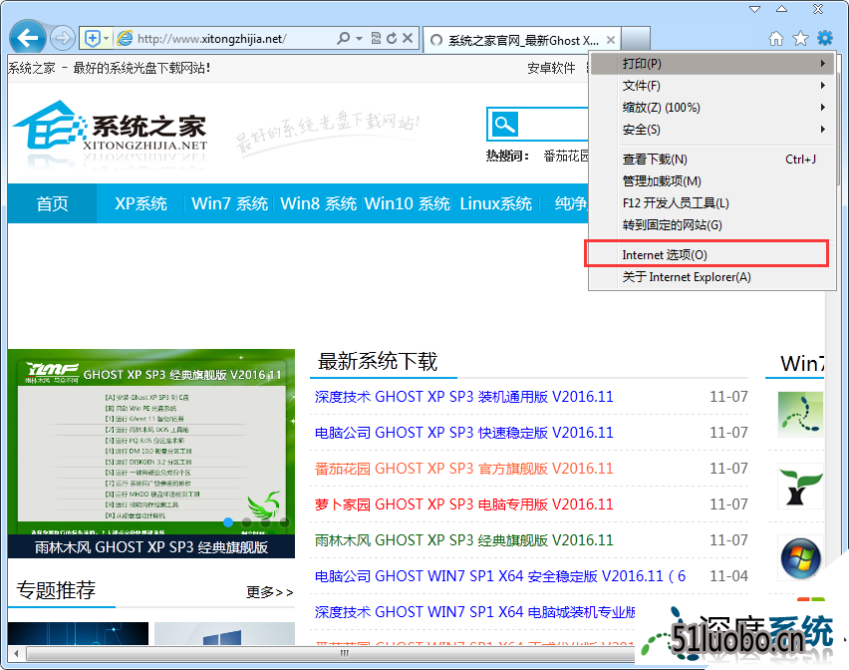Click the Home icon
Viewport: 849px width, 670px height.
tap(776, 39)
